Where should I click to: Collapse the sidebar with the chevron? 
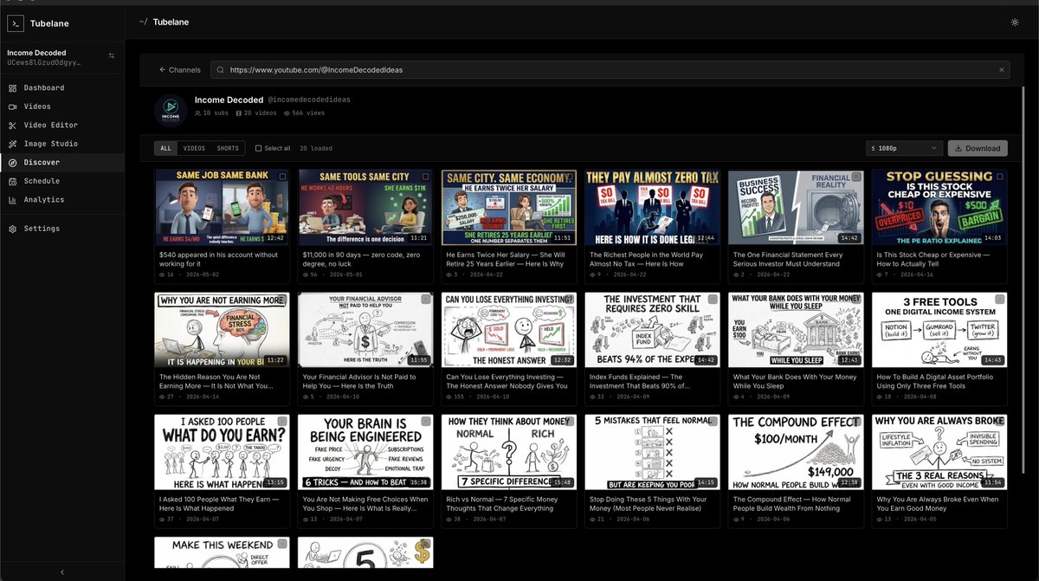click(x=61, y=571)
